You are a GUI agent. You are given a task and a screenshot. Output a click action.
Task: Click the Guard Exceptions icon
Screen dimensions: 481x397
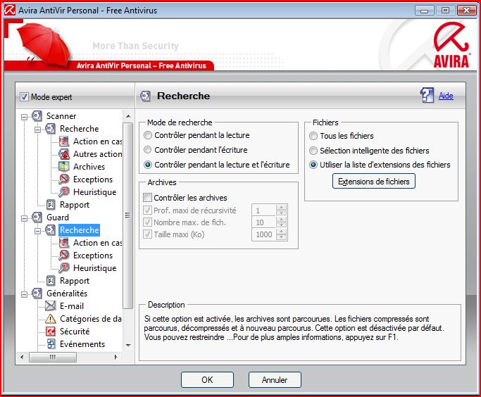click(x=64, y=255)
